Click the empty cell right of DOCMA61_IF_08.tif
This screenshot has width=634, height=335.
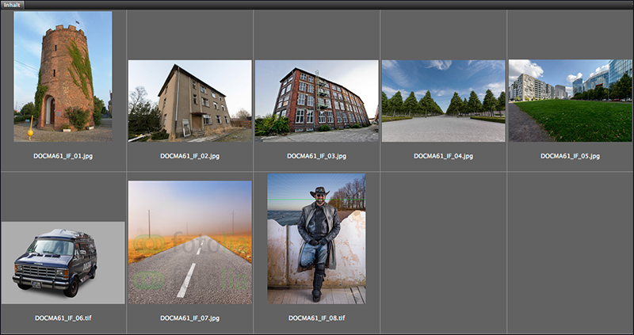[x=443, y=252]
